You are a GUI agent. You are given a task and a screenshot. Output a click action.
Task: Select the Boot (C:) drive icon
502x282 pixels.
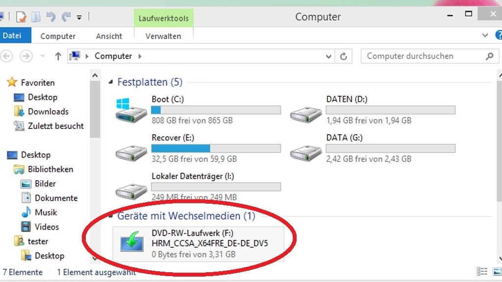(x=131, y=110)
